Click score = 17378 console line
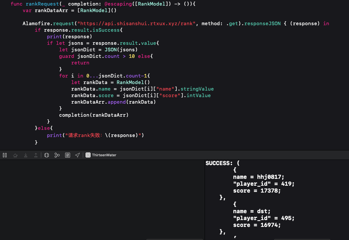Screen dimensions: 349x240 257,191
